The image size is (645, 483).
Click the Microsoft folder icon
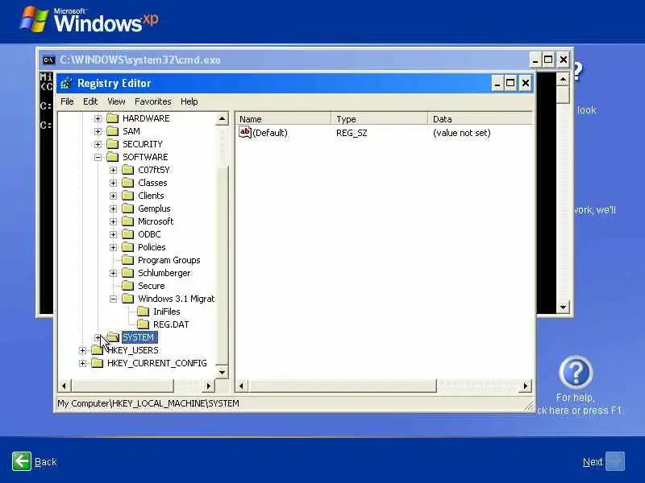click(128, 221)
